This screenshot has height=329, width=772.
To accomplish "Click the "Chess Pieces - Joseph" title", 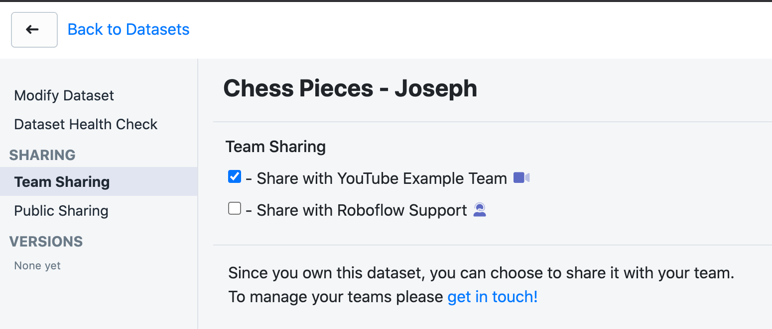I will pos(350,88).
